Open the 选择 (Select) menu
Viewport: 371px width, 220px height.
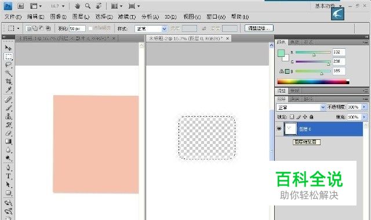click(x=104, y=17)
